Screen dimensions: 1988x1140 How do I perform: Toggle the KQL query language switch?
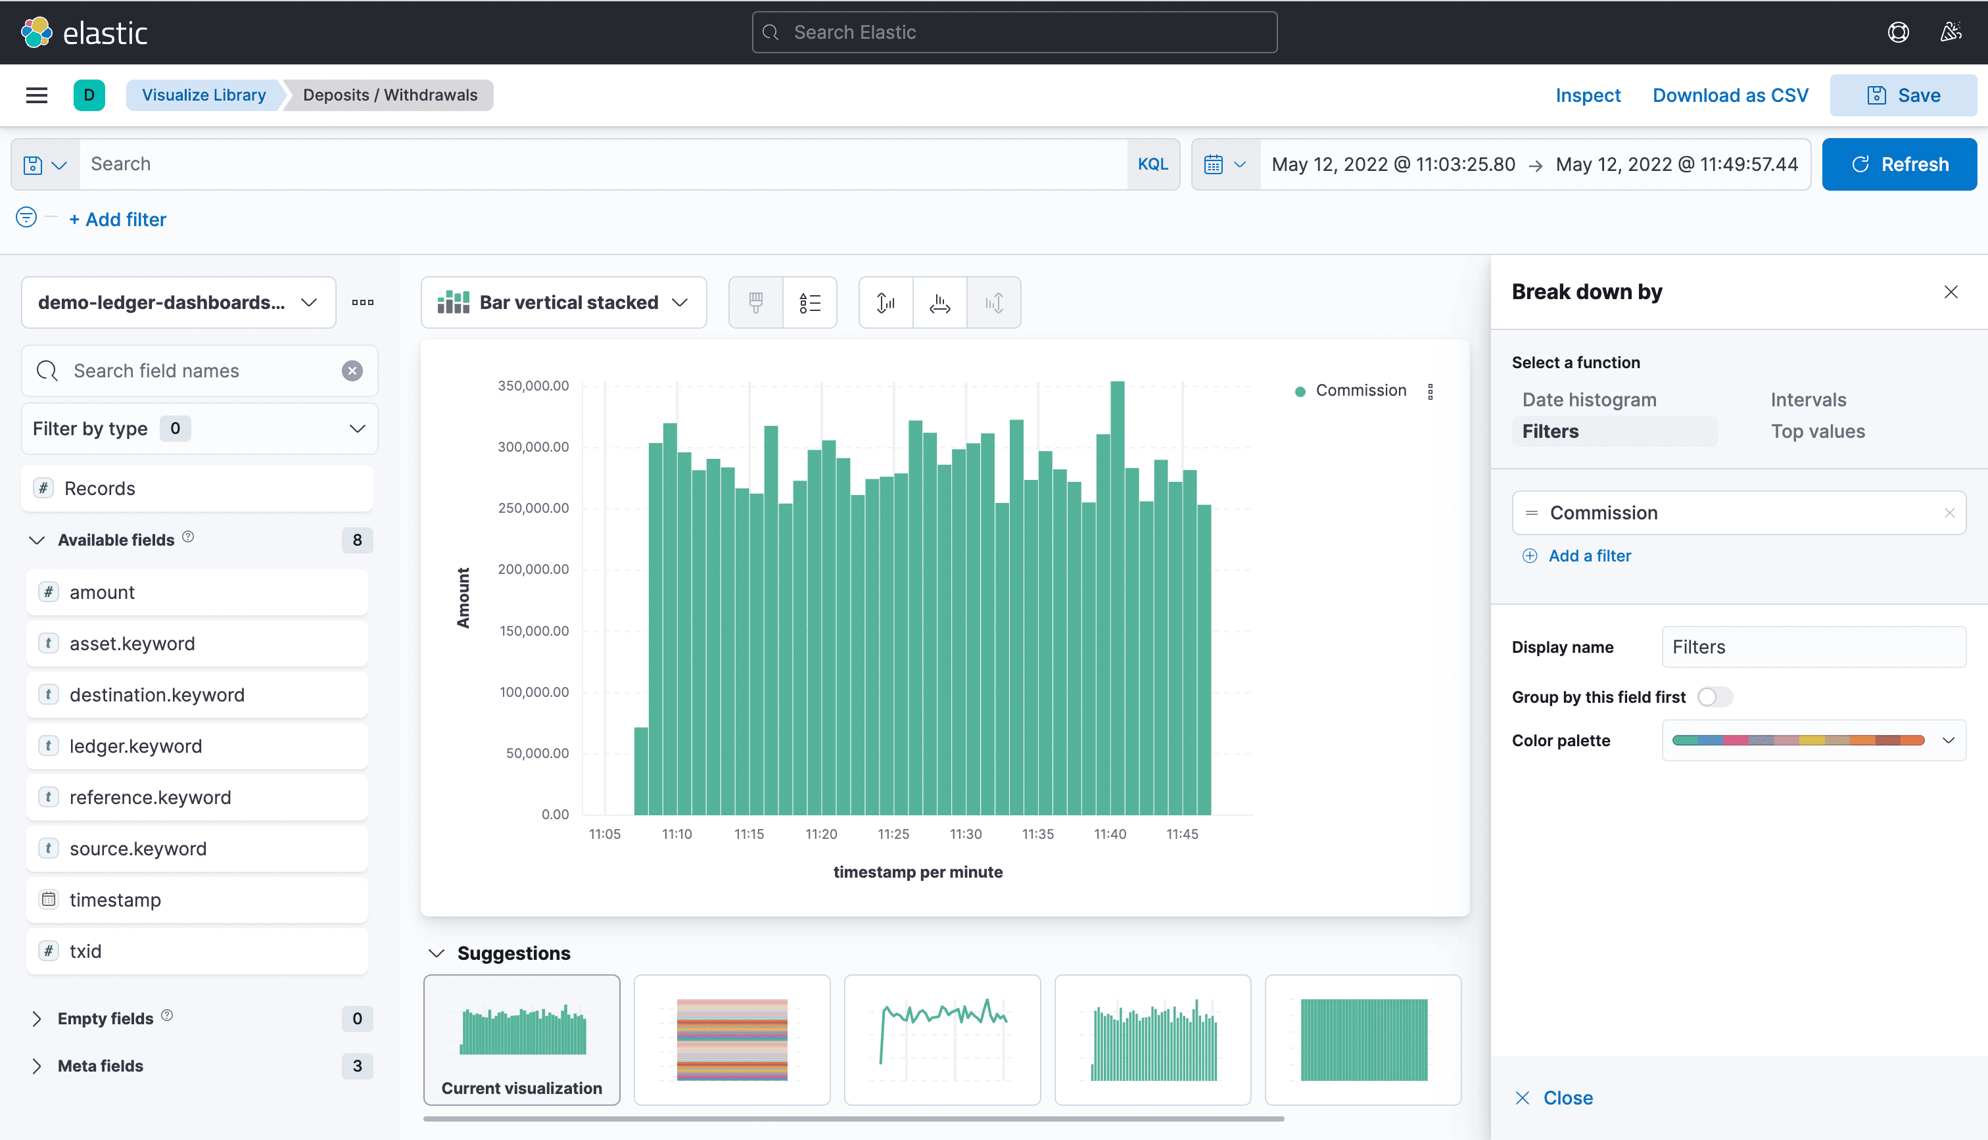click(x=1152, y=164)
